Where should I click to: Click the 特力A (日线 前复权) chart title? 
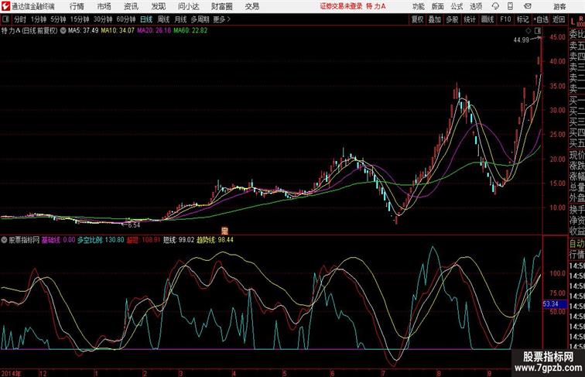pyautogui.click(x=29, y=31)
